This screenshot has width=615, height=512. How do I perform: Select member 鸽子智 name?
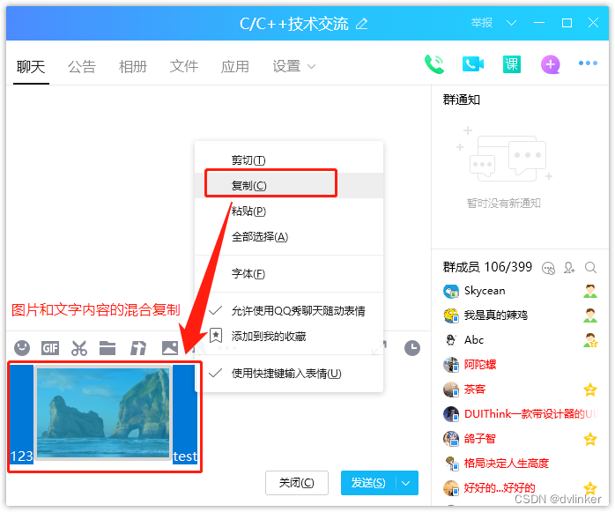[479, 439]
